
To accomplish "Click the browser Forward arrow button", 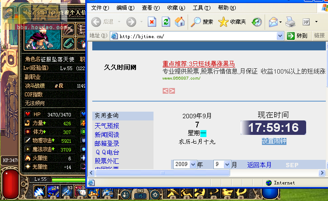I will point(131,22).
